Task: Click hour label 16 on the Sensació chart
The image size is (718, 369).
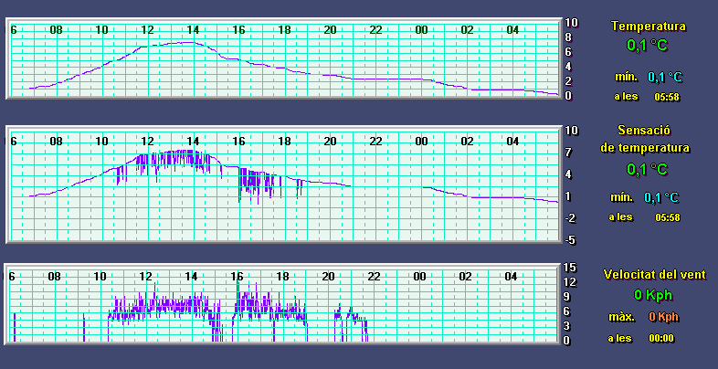Action: pyautogui.click(x=238, y=142)
